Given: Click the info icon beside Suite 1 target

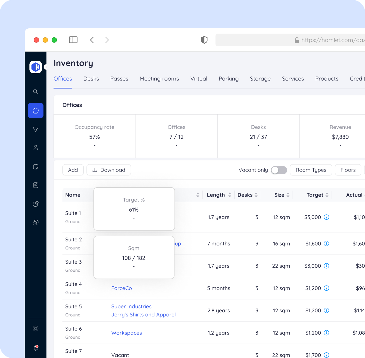Looking at the screenshot, I should tap(327, 217).
